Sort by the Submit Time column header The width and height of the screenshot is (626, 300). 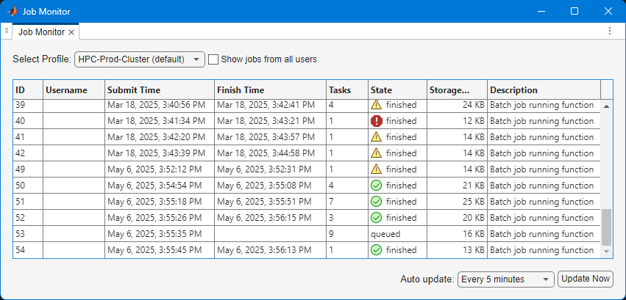(x=159, y=89)
